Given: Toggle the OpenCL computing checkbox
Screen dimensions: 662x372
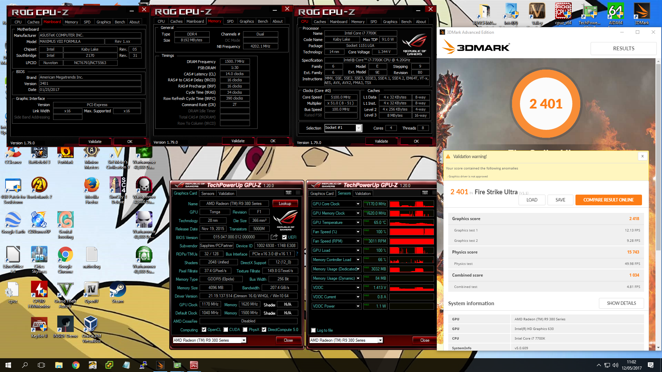Looking at the screenshot, I should click(204, 330).
